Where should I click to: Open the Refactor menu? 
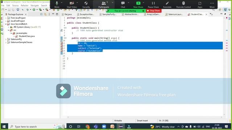coord(25,5)
